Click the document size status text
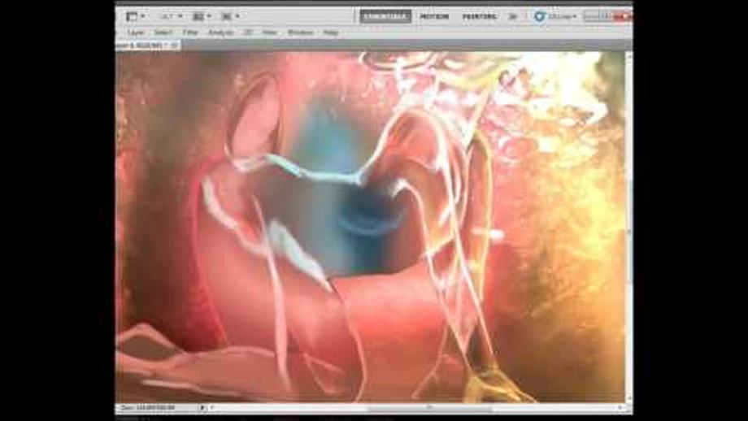The width and height of the screenshot is (748, 421). click(x=148, y=408)
